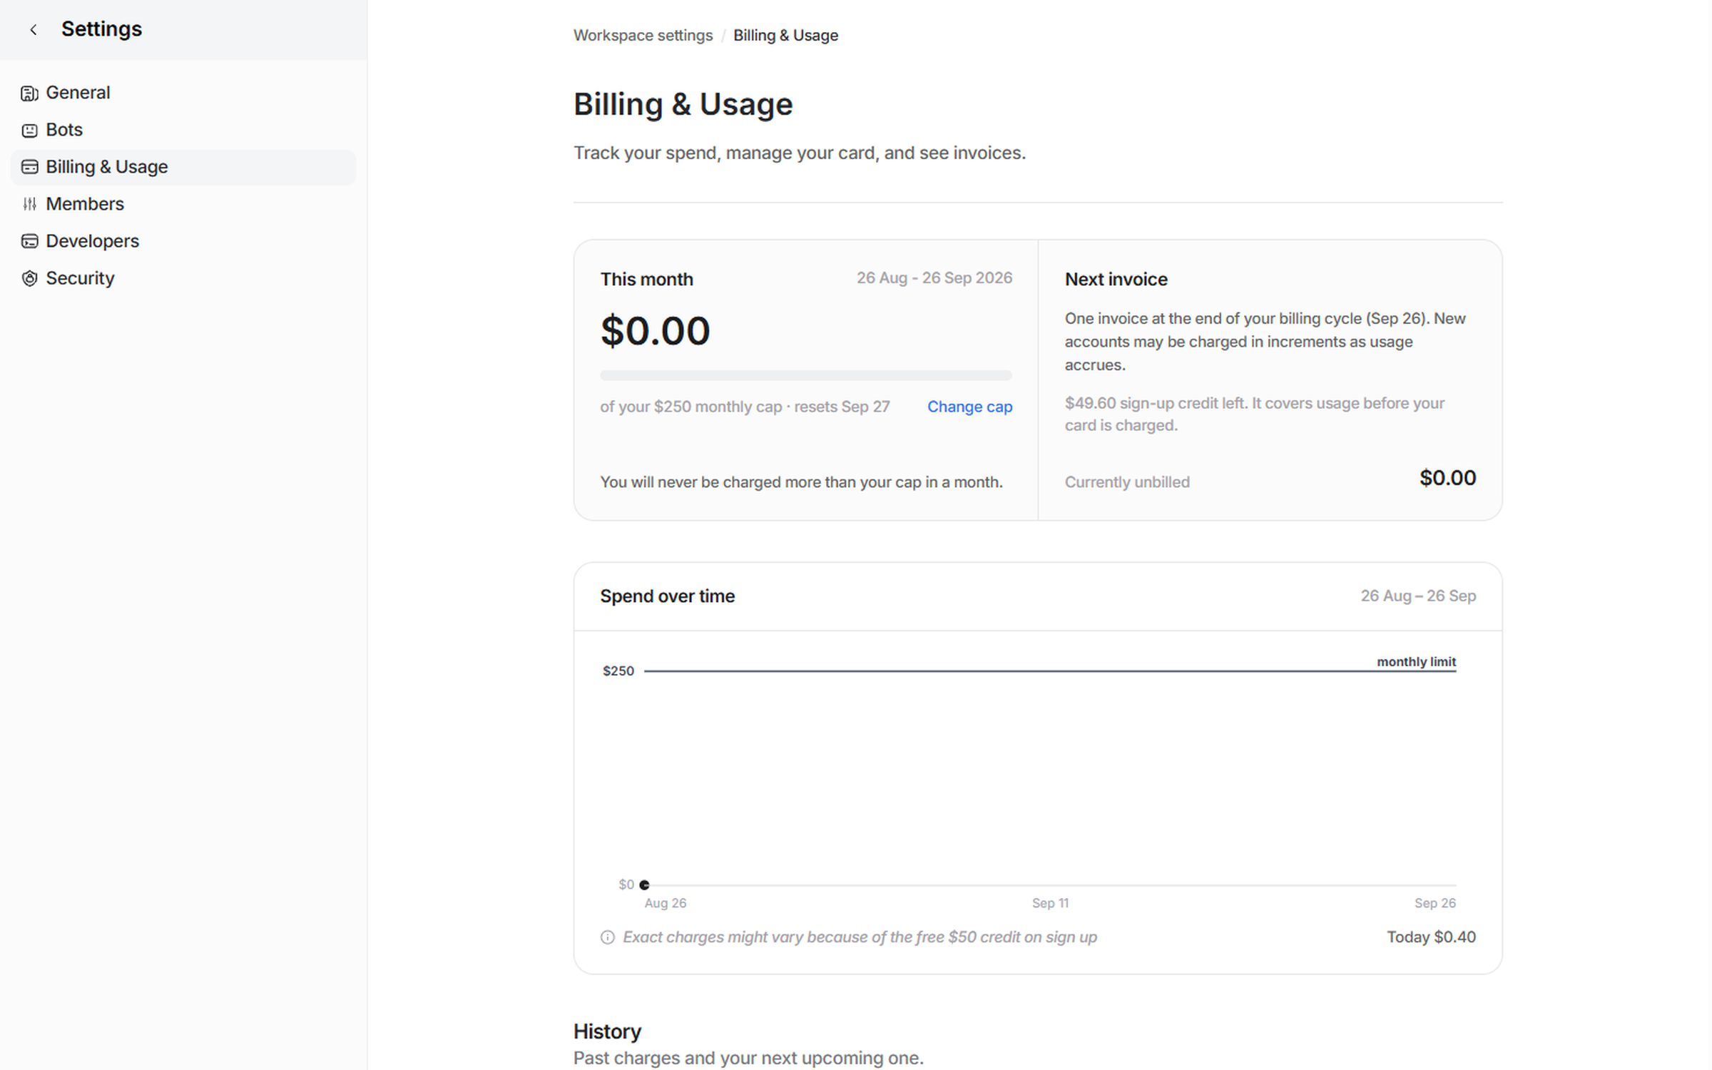Select Billing & Usage in sidebar

click(183, 167)
